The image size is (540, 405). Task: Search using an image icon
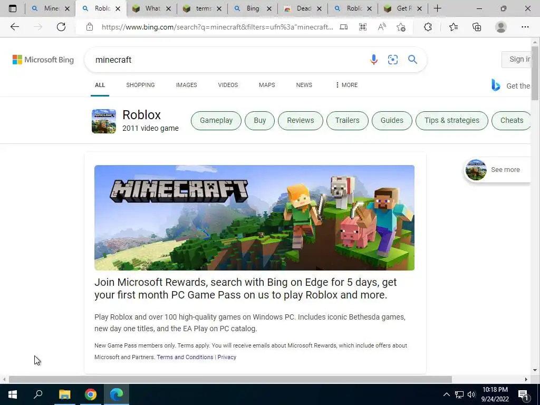tap(392, 60)
